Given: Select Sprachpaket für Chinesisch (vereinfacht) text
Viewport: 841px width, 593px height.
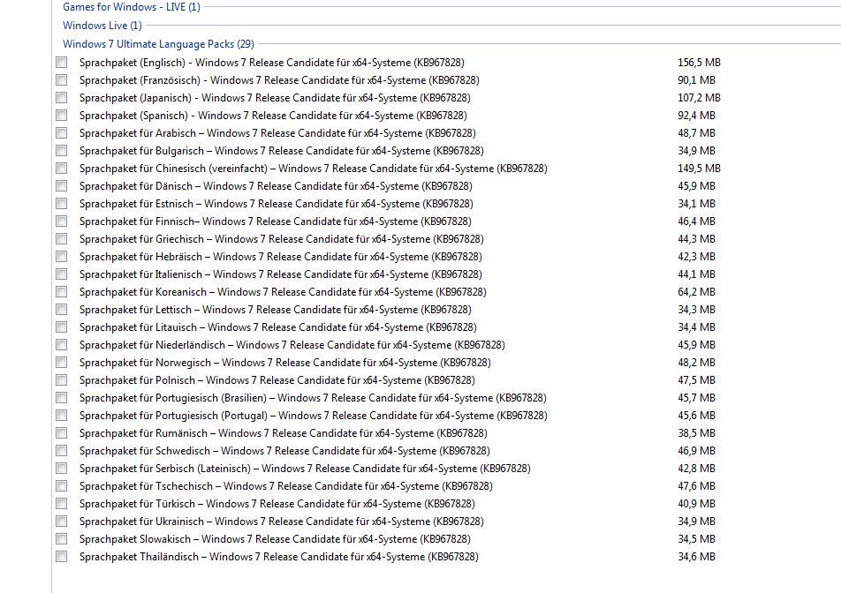Looking at the screenshot, I should click(314, 169).
